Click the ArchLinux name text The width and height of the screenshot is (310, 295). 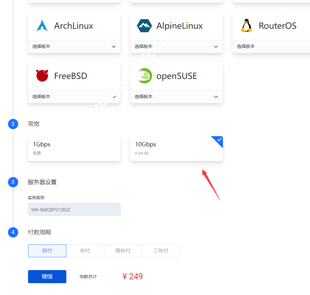click(74, 26)
